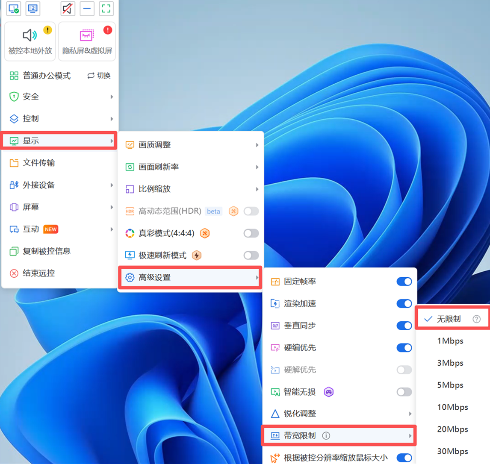The image size is (490, 464).
Task: Expand the 画质调整 submenu arrow
Action: 257,145
